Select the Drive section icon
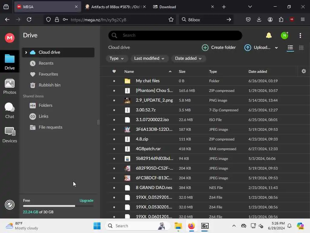Image resolution: width=310 pixels, height=233 pixels. [9, 62]
